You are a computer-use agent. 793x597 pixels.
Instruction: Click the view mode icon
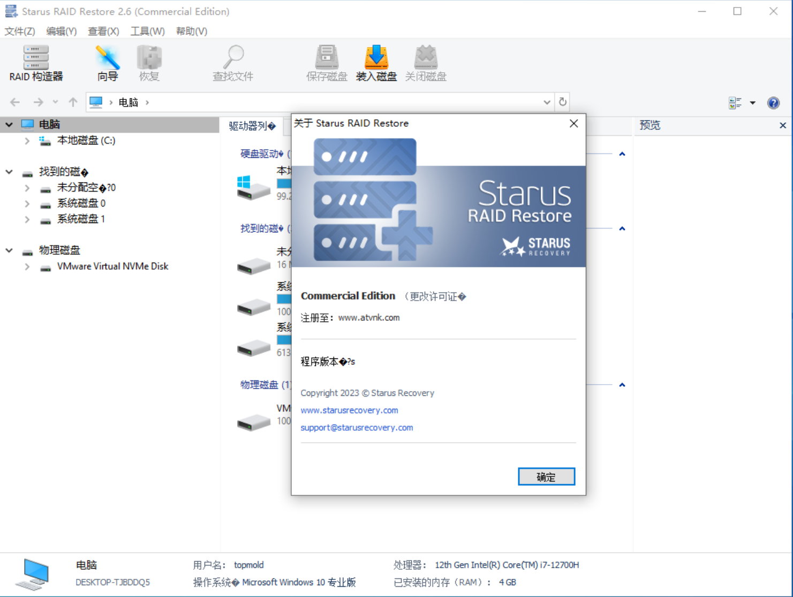[x=735, y=103]
